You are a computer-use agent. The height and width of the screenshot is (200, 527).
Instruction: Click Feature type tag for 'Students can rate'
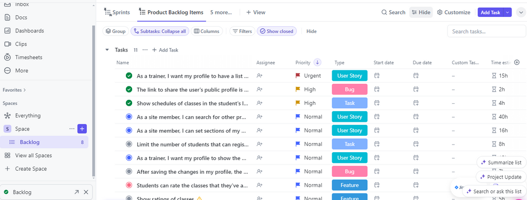350,185
